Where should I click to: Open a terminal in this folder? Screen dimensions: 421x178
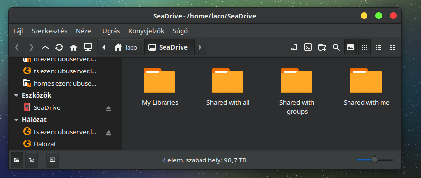point(308,47)
